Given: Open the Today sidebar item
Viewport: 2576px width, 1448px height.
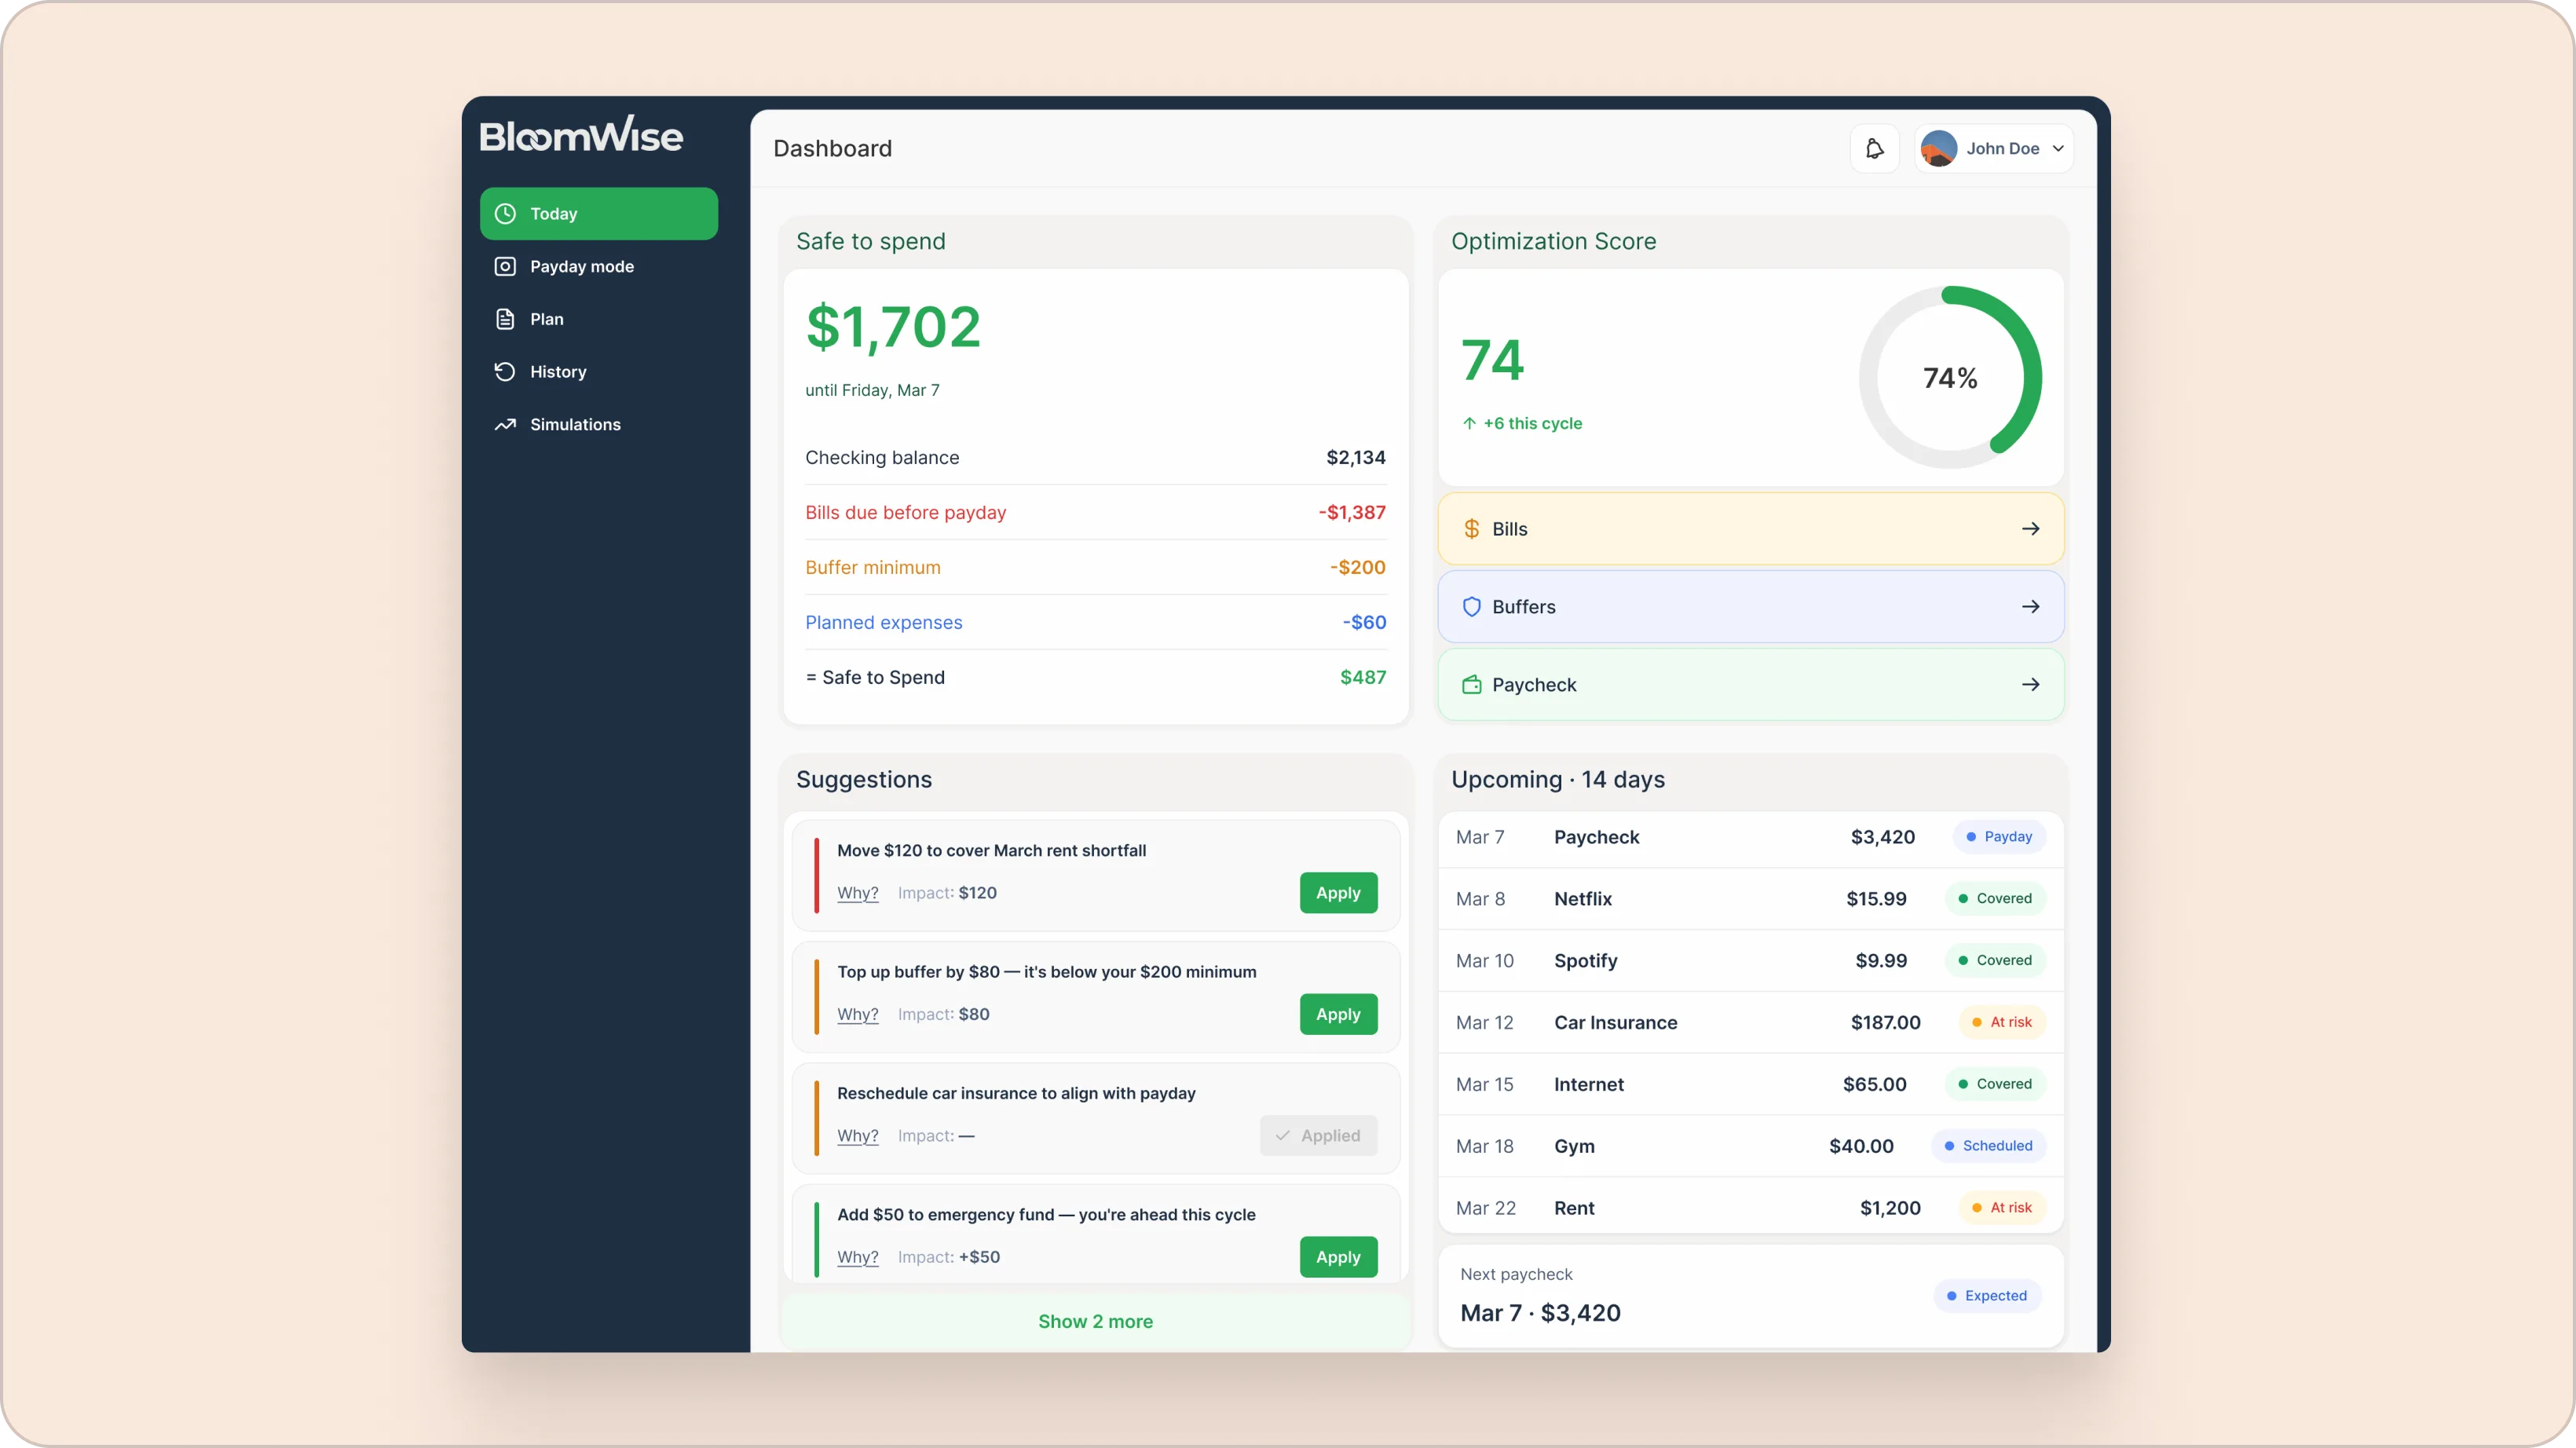Looking at the screenshot, I should click(x=598, y=213).
